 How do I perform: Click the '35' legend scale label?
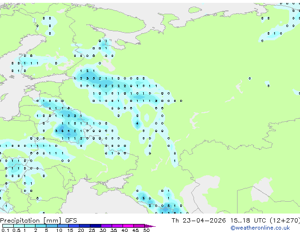tap(114, 230)
